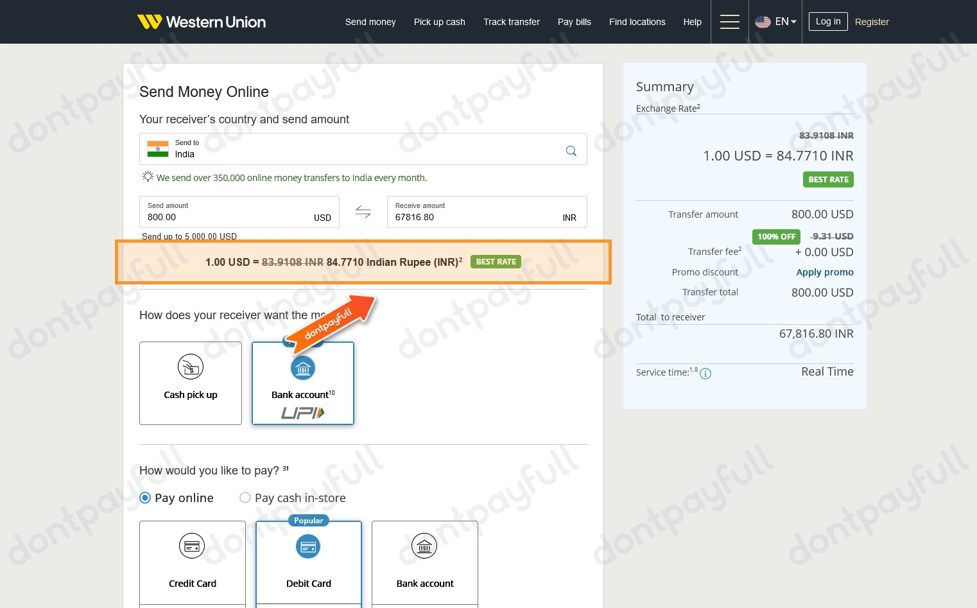Choose the Debit Card payment card
The width and height of the screenshot is (977, 608).
point(309,564)
